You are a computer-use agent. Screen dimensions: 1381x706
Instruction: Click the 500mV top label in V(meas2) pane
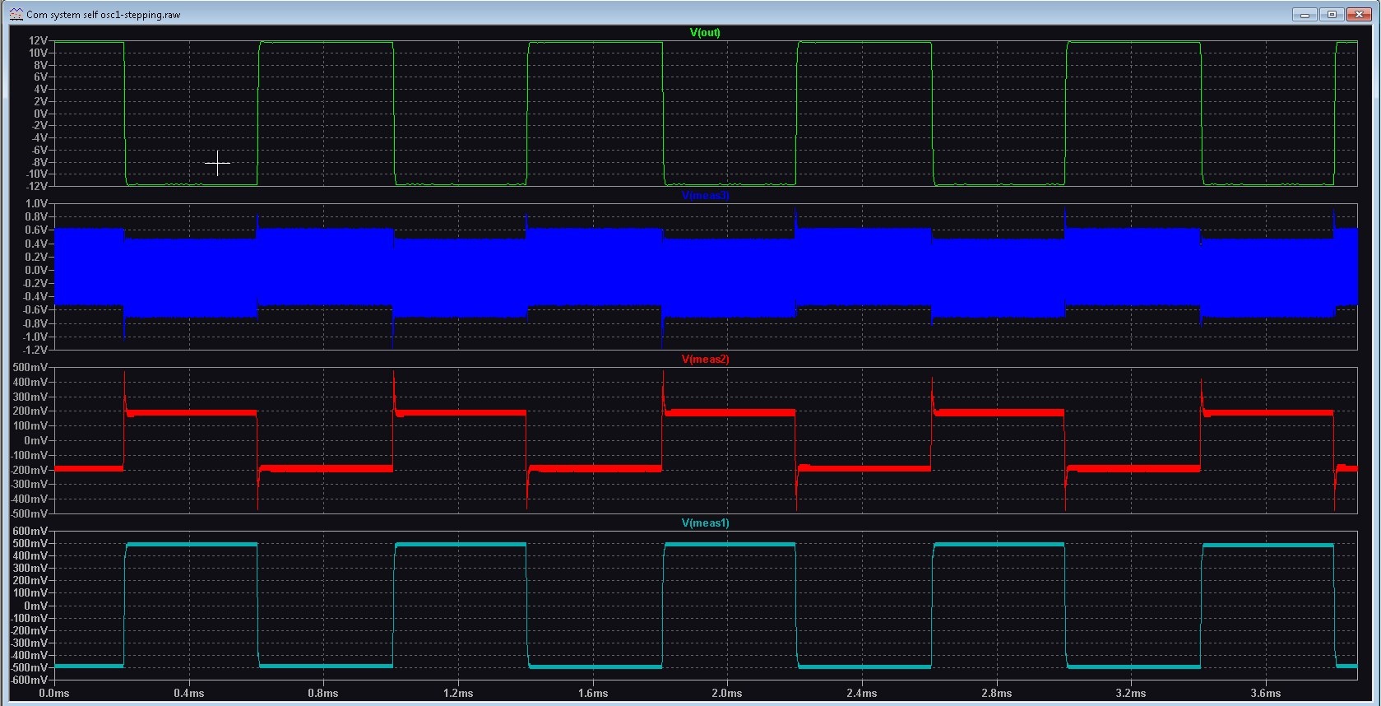click(x=30, y=367)
